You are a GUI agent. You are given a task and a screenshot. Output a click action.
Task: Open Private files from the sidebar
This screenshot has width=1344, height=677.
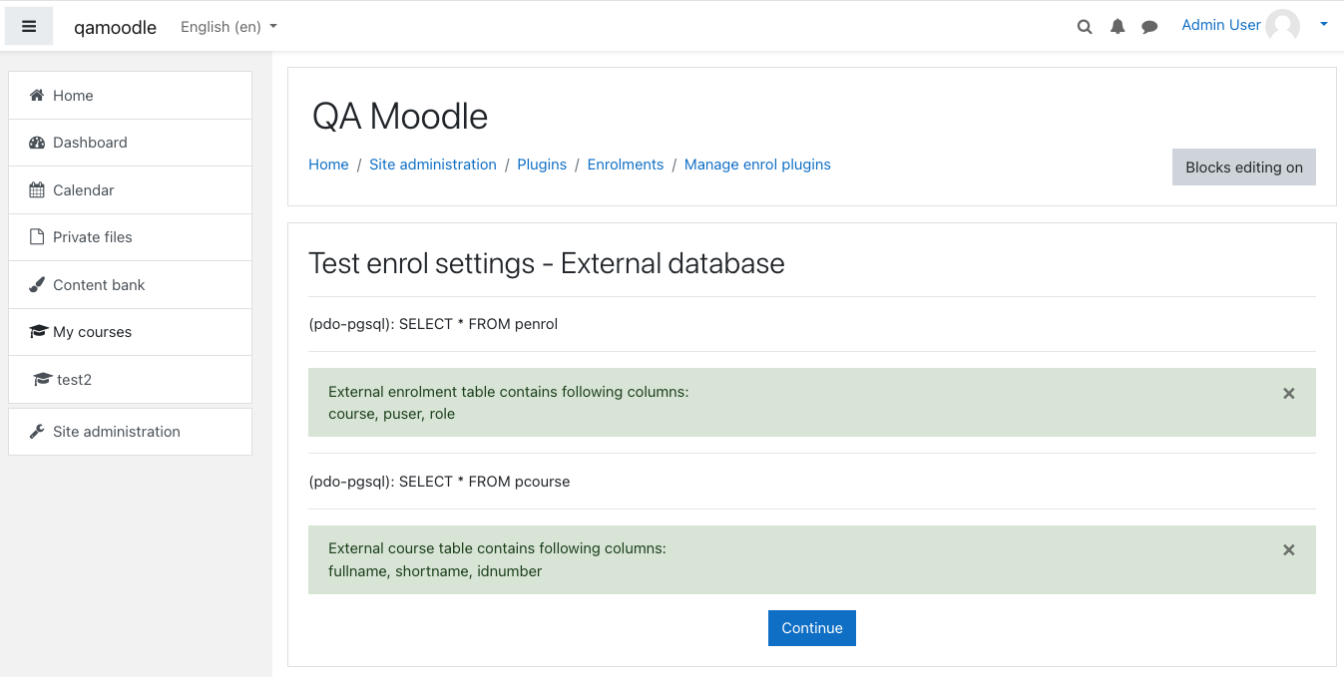(130, 237)
